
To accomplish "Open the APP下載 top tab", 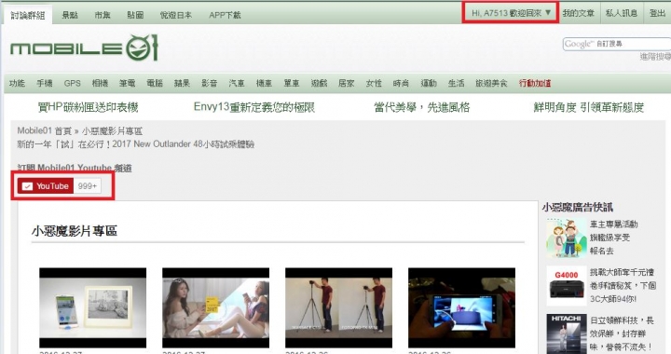I will pyautogui.click(x=225, y=15).
